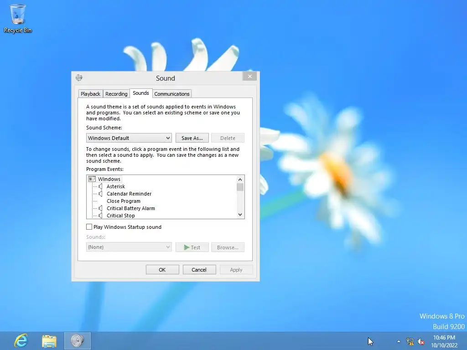This screenshot has height=350, width=467.
Task: Click the events list scroll up arrow
Action: (x=240, y=180)
